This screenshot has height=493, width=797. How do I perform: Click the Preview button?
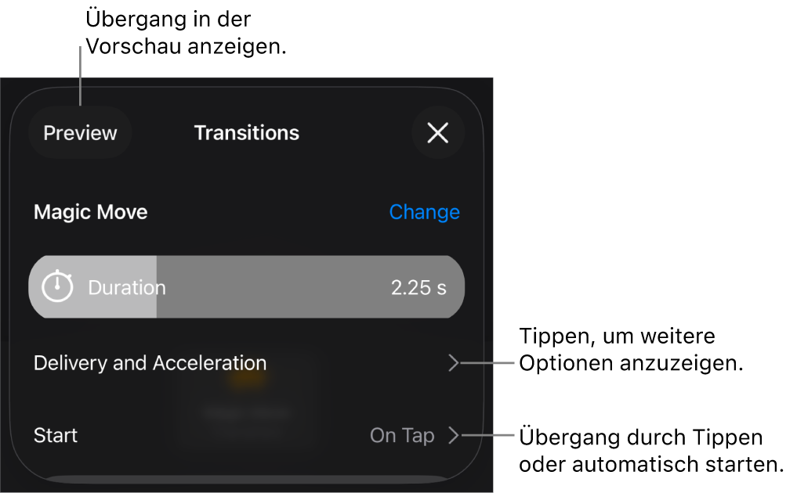pyautogui.click(x=80, y=133)
